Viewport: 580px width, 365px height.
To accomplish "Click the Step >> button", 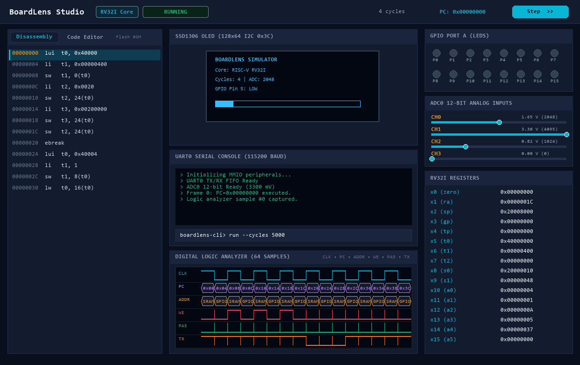I will [x=540, y=12].
